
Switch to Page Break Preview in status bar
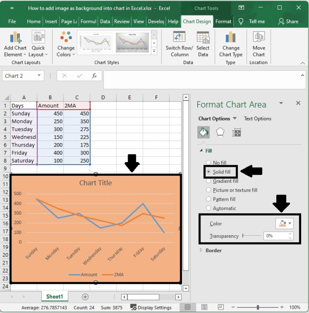click(x=221, y=307)
